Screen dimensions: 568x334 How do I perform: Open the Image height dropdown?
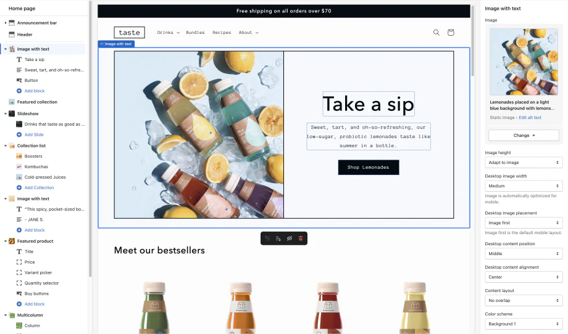click(524, 163)
